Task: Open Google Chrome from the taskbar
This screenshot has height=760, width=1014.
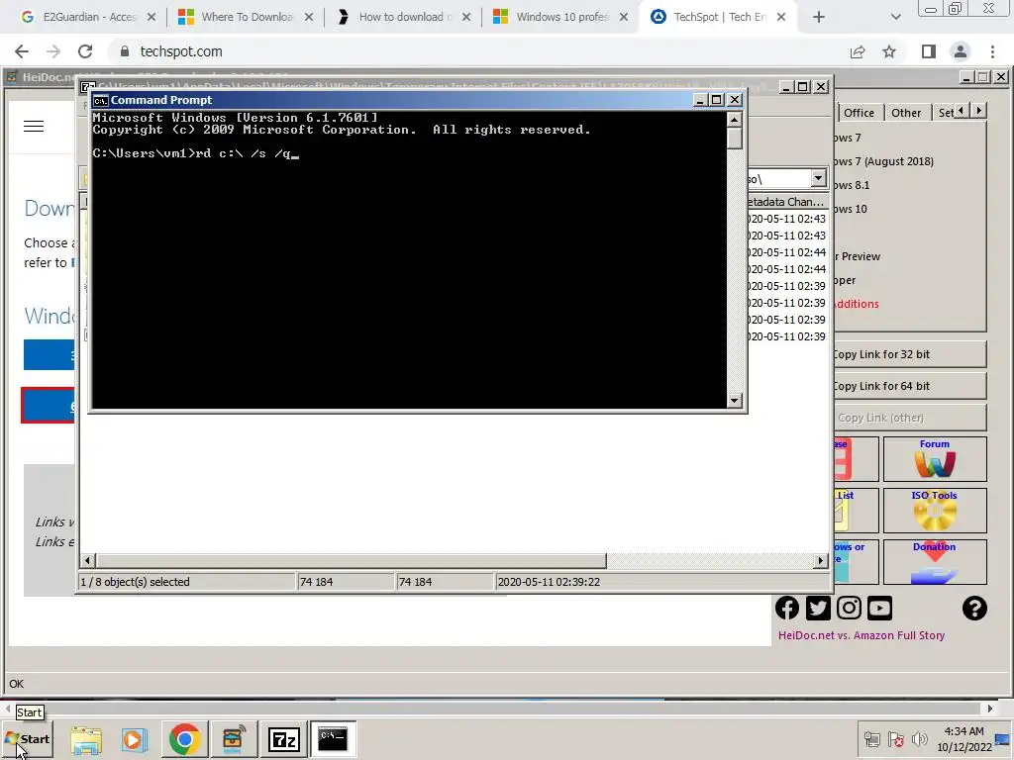Action: [x=185, y=739]
